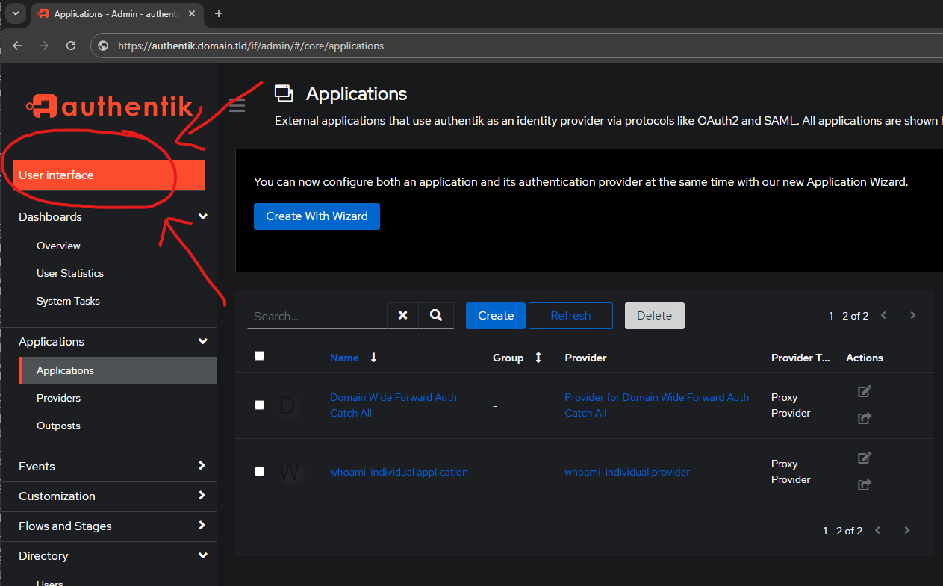
Task: Go to previous page at top pagination
Action: 884,315
